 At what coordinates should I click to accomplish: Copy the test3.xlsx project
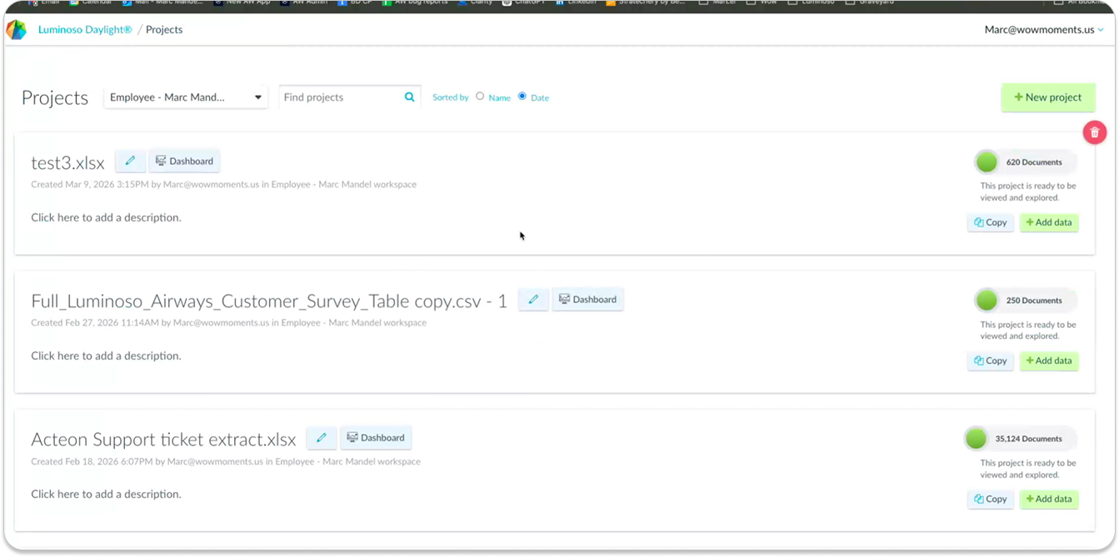(x=991, y=222)
